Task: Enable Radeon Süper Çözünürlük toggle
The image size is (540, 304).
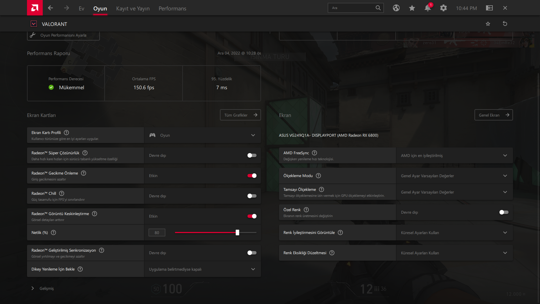Action: point(252,155)
